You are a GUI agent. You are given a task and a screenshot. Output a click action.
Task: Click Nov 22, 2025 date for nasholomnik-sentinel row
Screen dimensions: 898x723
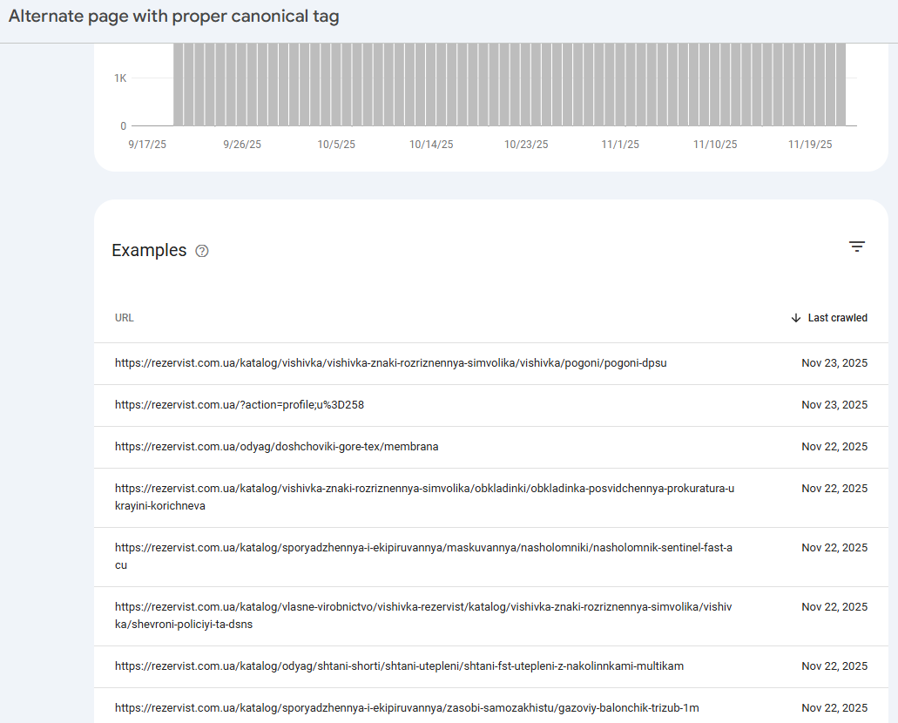click(834, 548)
